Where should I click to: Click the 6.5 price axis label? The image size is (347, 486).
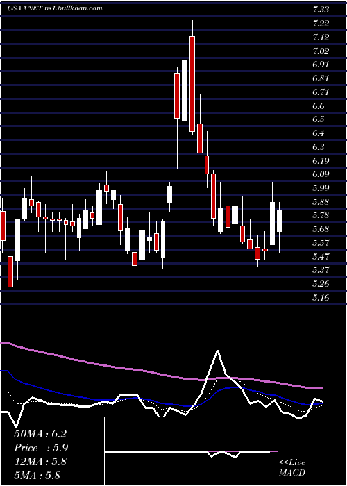(x=319, y=119)
